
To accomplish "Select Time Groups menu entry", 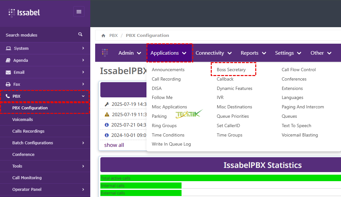I will [x=229, y=135].
